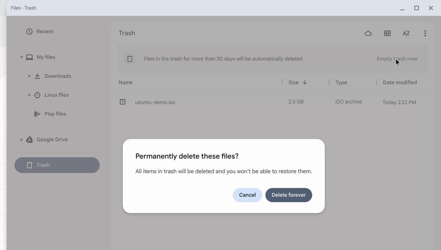The image size is (441, 250).
Task: Expand the Downloads folder arrow
Action: coord(29,76)
